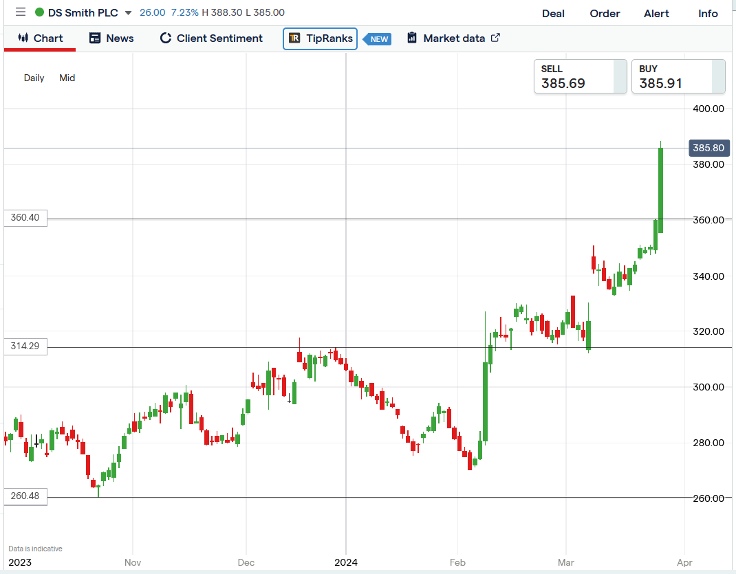Click the TipRanks logo icon
Screen dimensions: 736x574
tap(294, 38)
